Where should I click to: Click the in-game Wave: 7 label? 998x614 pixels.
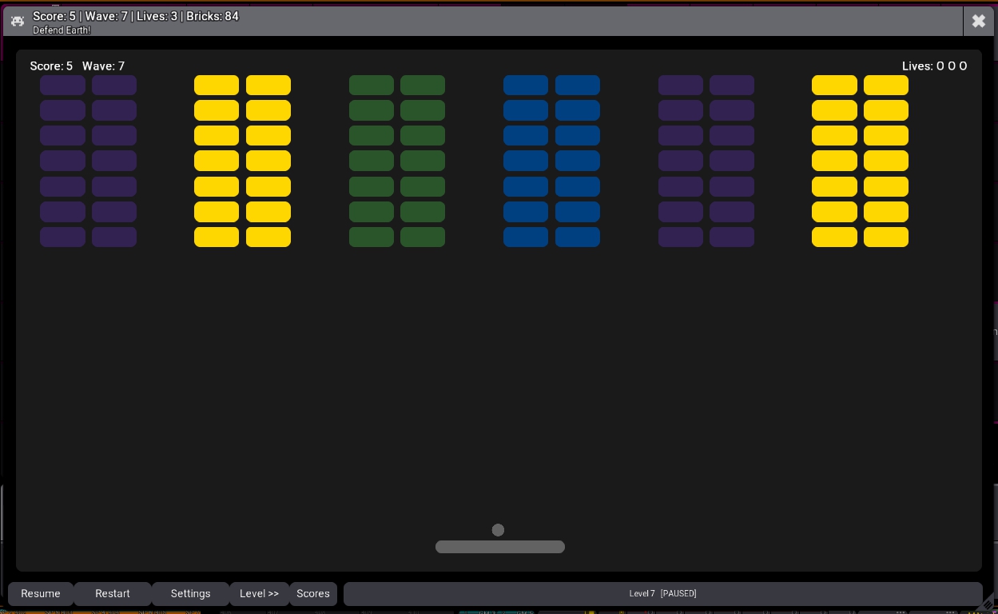pos(103,66)
